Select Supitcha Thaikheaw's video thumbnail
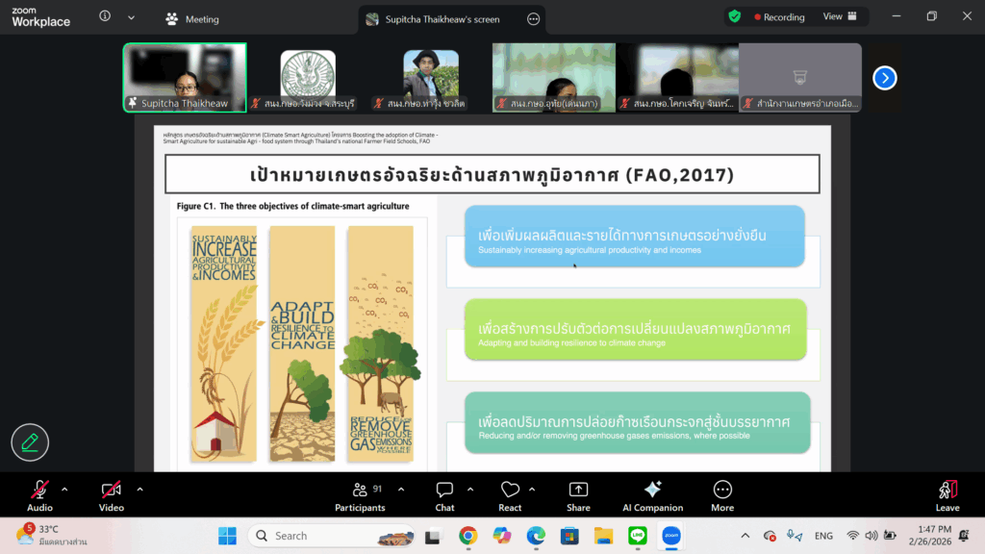The image size is (985, 554). point(185,77)
